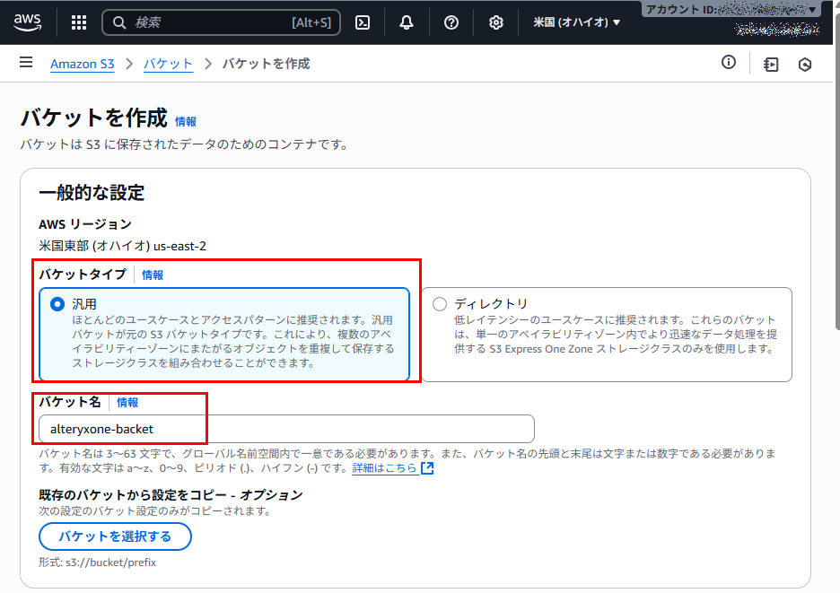Image resolution: width=840 pixels, height=593 pixels.
Task: Select the 汎用 bucket type radio button
Action: pyautogui.click(x=58, y=304)
